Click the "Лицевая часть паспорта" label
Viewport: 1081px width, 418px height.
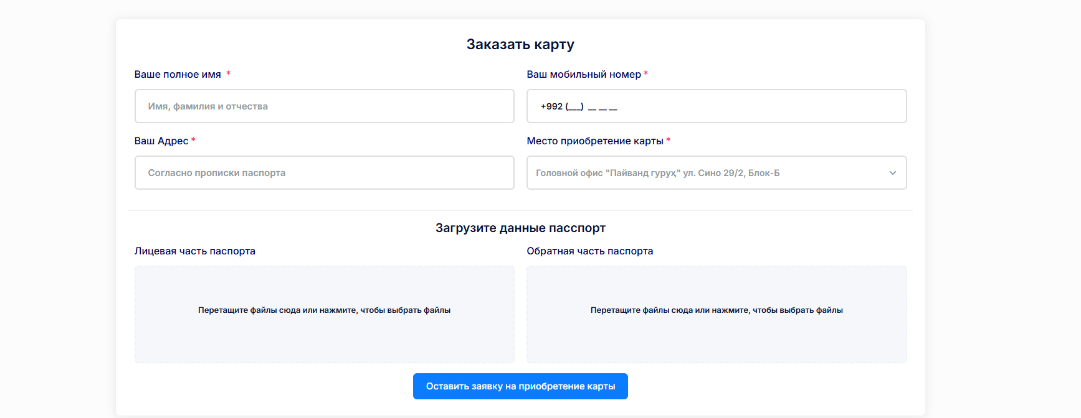(x=195, y=251)
